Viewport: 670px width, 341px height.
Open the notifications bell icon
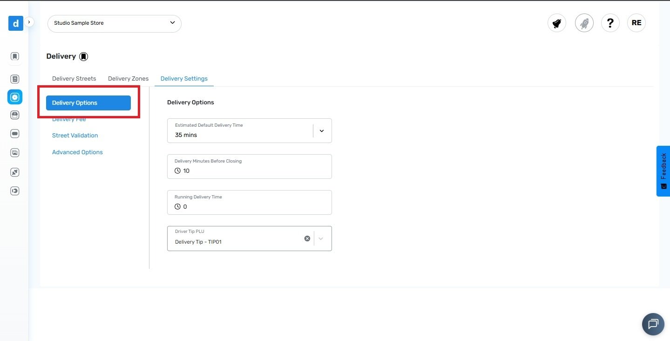(557, 23)
